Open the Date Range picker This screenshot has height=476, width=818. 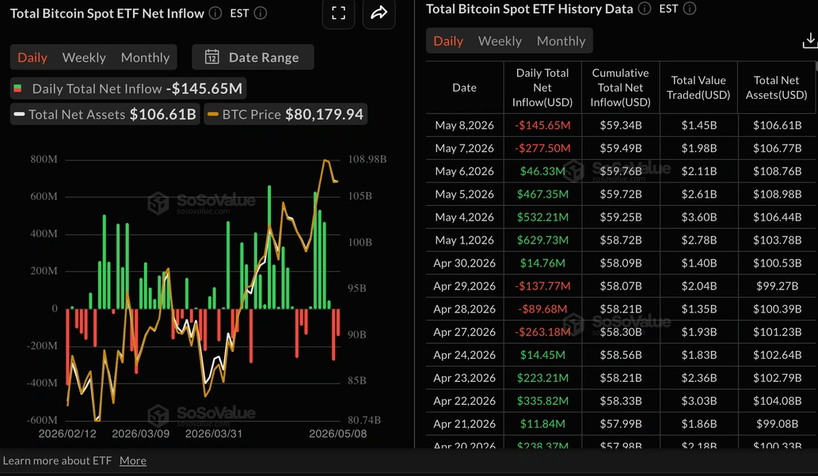click(x=253, y=57)
